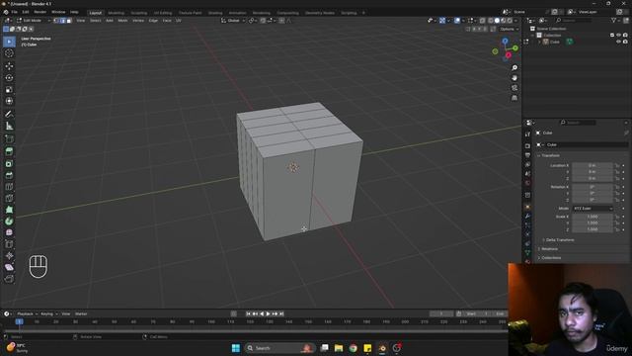Open viewport shading options dropdown arrow
The height and width of the screenshot is (356, 632).
[x=515, y=20]
